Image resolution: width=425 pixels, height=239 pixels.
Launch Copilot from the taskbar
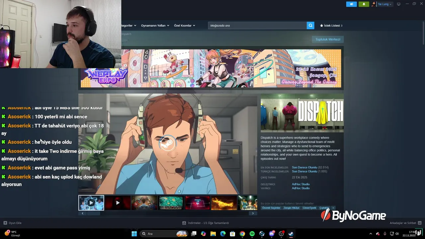click(204, 234)
